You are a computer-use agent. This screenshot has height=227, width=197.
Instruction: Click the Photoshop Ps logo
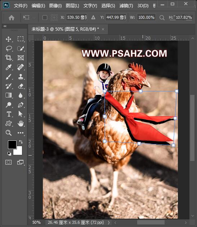[x=6, y=5]
